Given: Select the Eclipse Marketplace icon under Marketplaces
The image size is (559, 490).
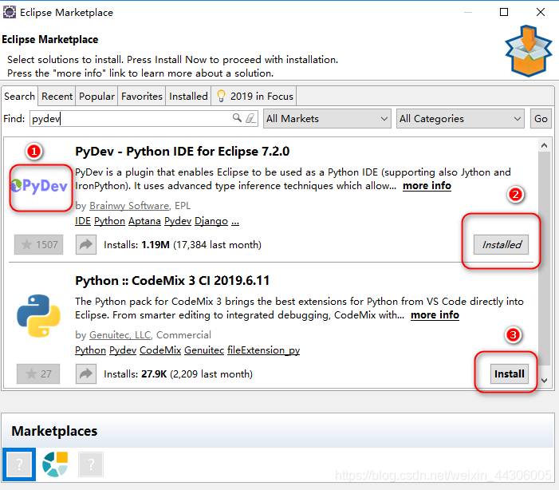Looking at the screenshot, I should pos(19,464).
